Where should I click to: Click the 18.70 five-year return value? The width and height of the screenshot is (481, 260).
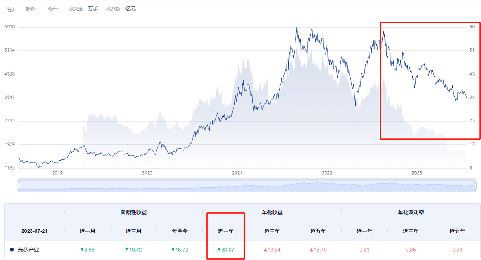pos(318,250)
